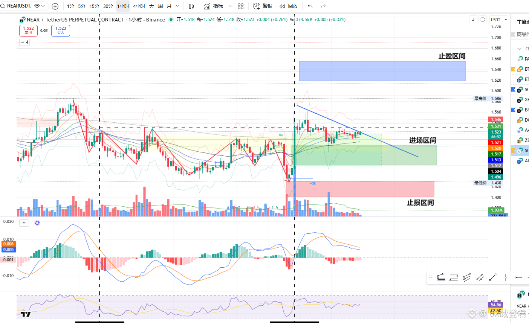
Task: Click the add symbol plus icon
Action: 55,6
